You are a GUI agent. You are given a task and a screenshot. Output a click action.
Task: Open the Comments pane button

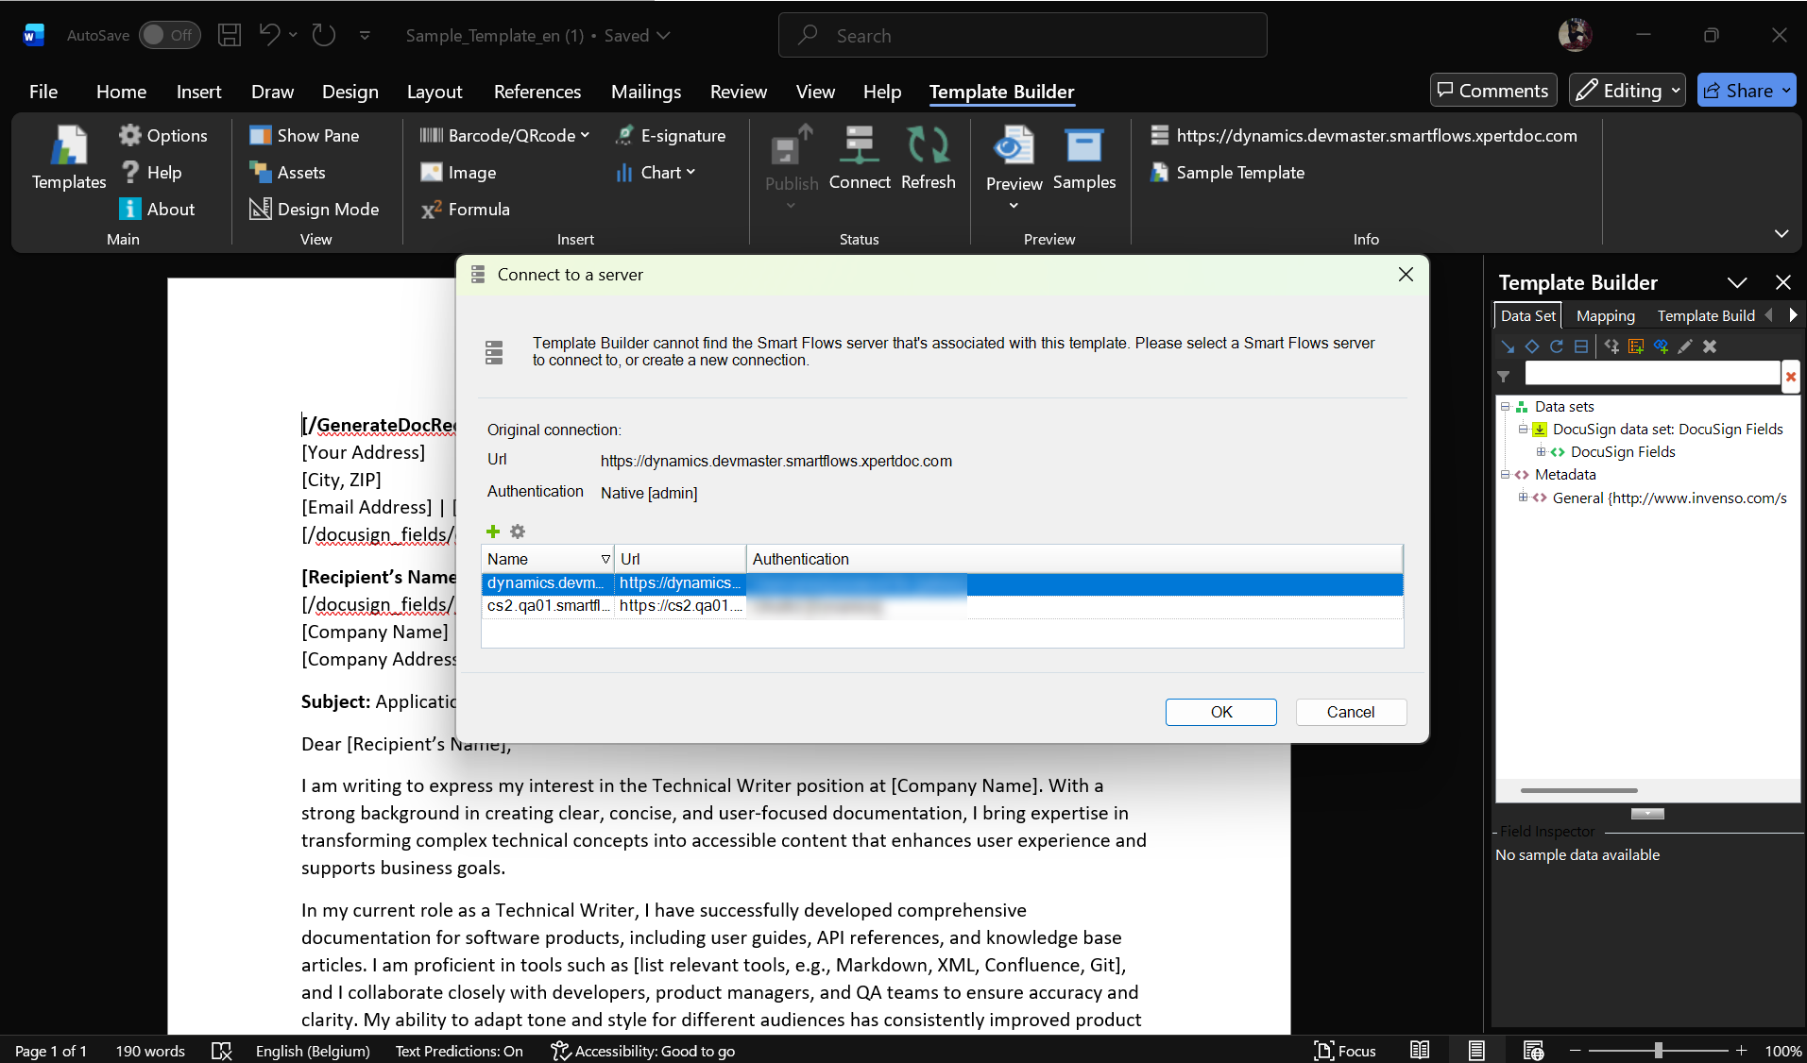(1493, 90)
